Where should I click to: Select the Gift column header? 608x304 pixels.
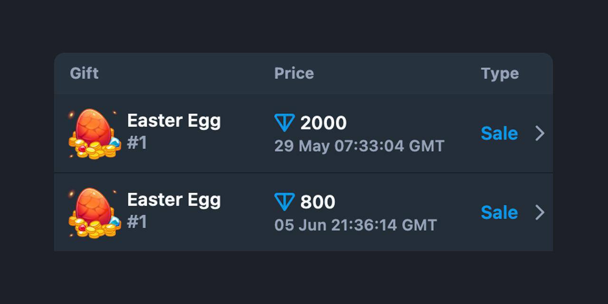pos(84,74)
